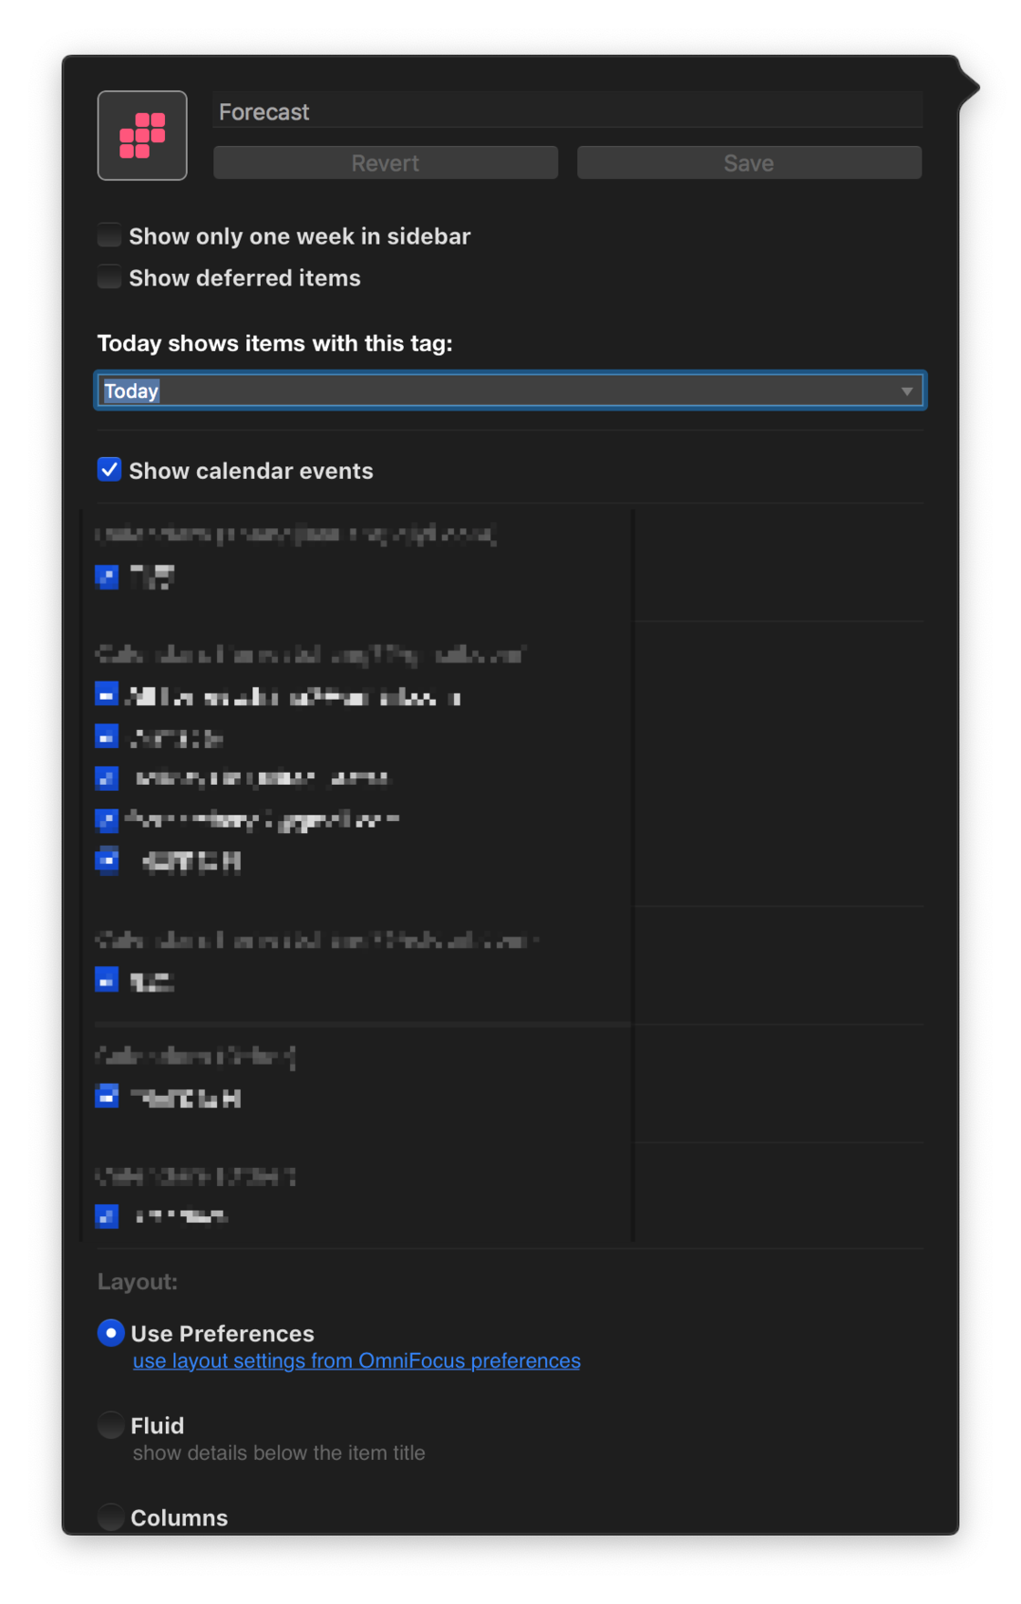The width and height of the screenshot is (1021, 1604).
Task: Click the perspective name field showing "Forecast"
Action: point(567,110)
